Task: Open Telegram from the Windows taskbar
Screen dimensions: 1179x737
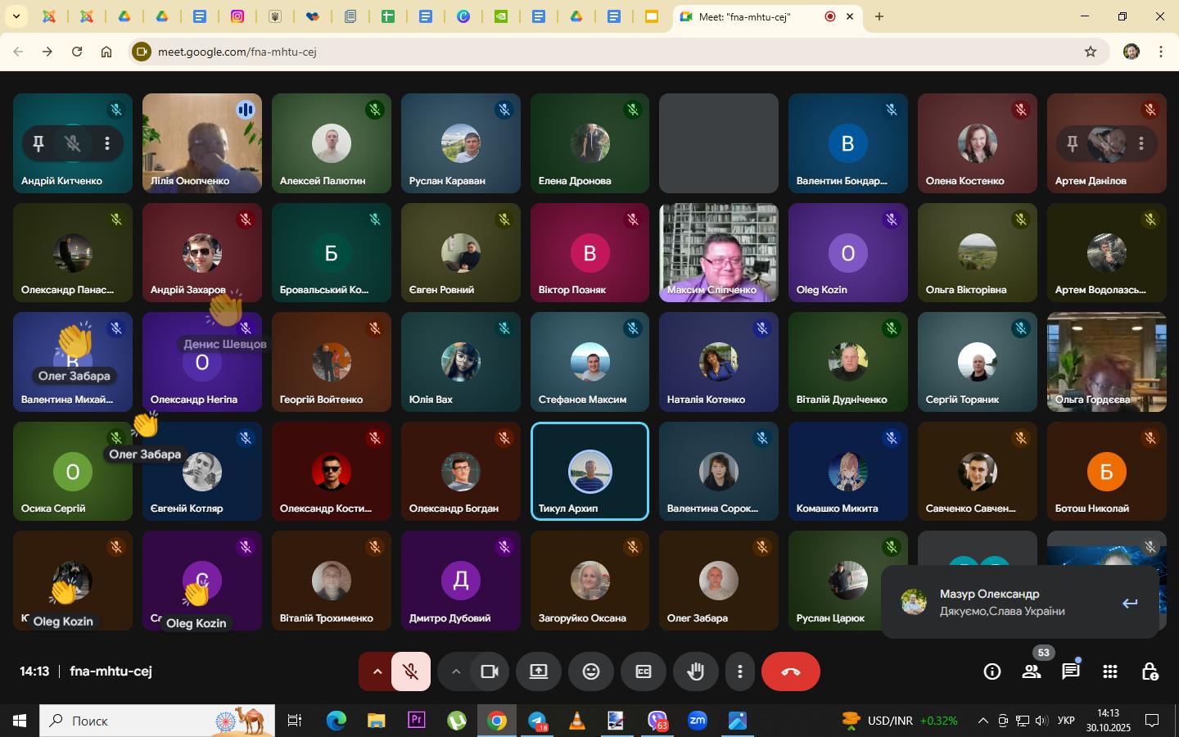Action: 537,721
